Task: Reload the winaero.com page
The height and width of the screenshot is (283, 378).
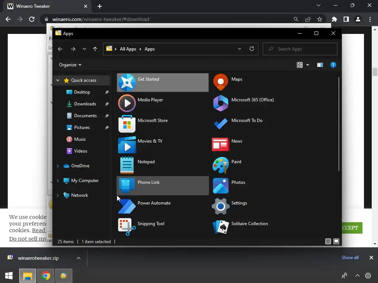Action: (32, 19)
